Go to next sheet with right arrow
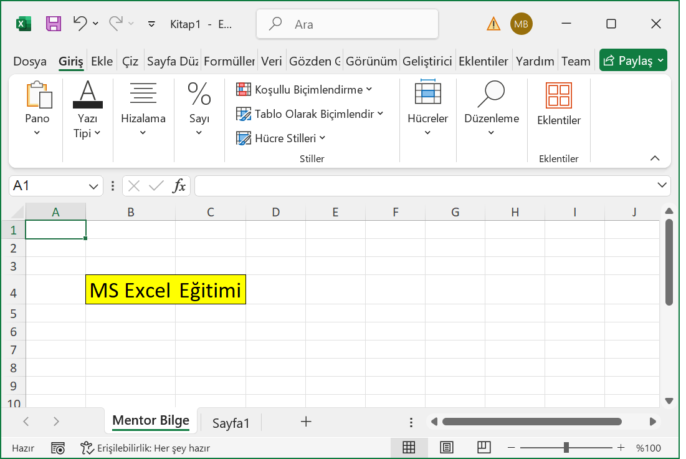The width and height of the screenshot is (686, 459). 56,422
